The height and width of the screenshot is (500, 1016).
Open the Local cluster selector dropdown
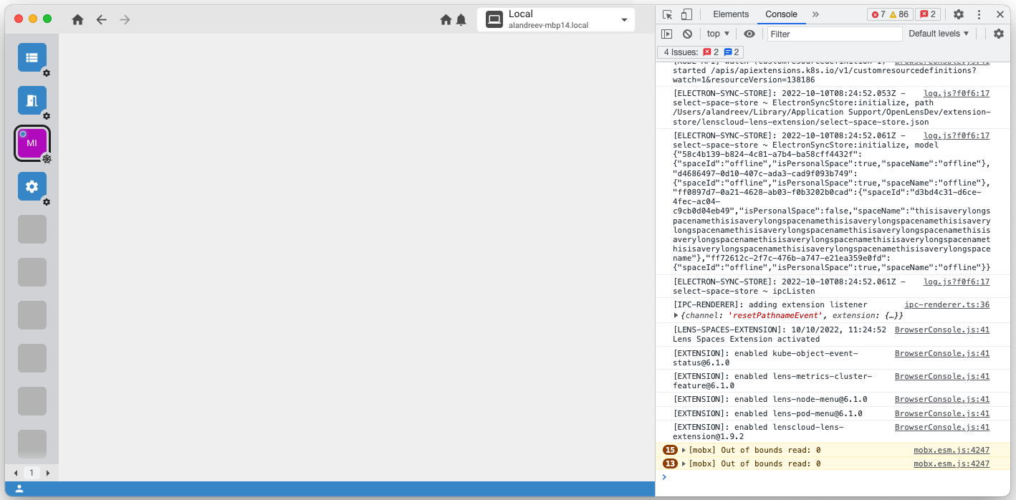[623, 19]
